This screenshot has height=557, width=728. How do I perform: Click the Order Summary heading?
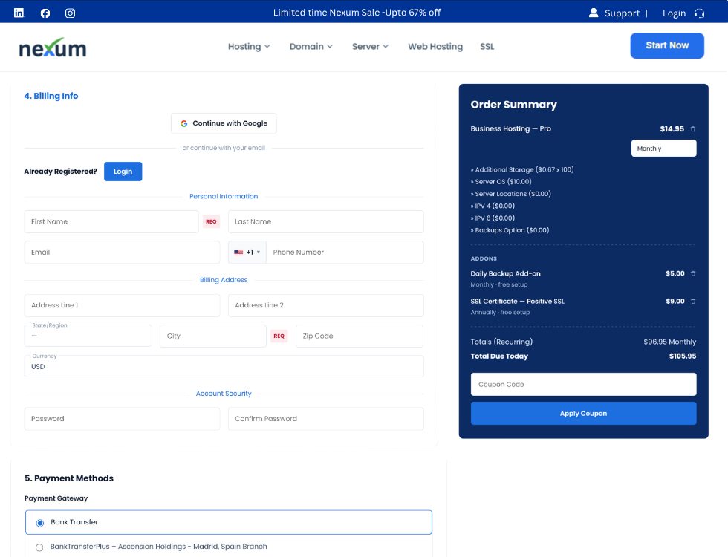click(513, 105)
